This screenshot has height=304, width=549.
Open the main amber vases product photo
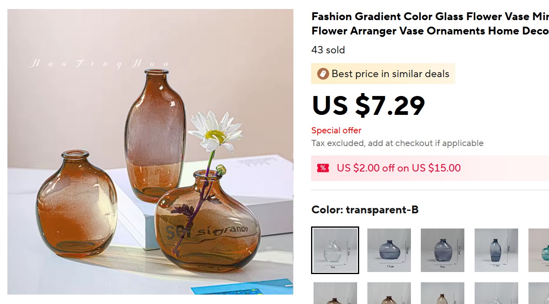tap(150, 152)
